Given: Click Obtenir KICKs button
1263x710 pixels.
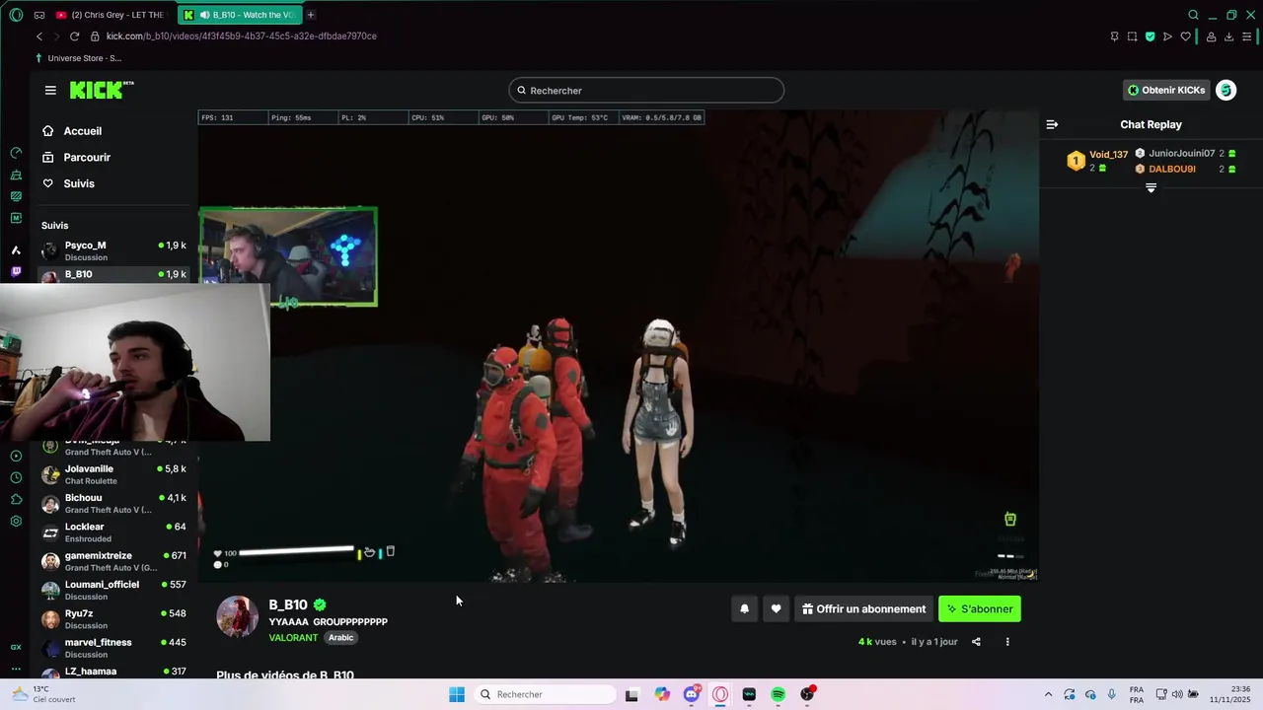Looking at the screenshot, I should pos(1166,90).
